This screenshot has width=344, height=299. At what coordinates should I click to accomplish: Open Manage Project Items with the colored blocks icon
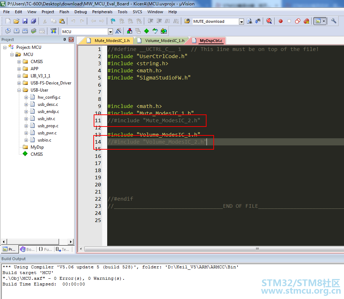(x=130, y=31)
